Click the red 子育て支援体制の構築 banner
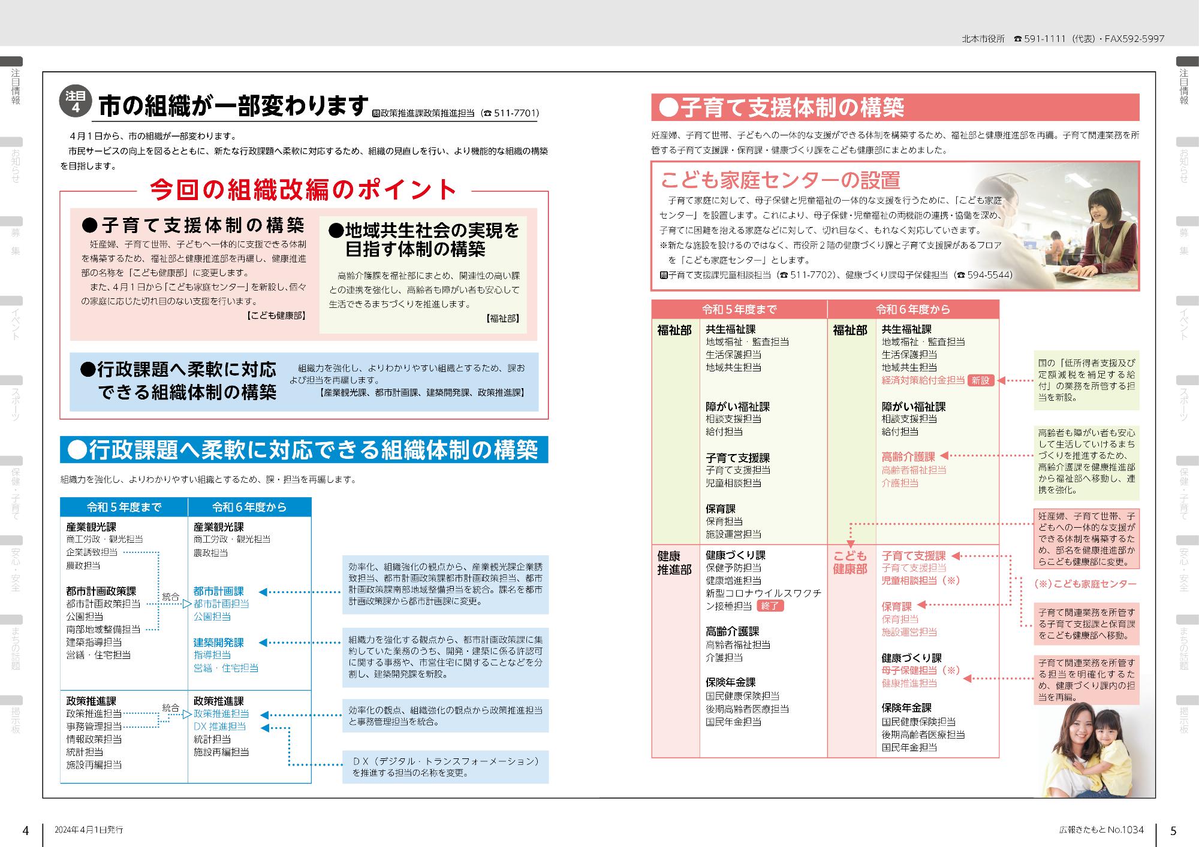 pyautogui.click(x=895, y=108)
